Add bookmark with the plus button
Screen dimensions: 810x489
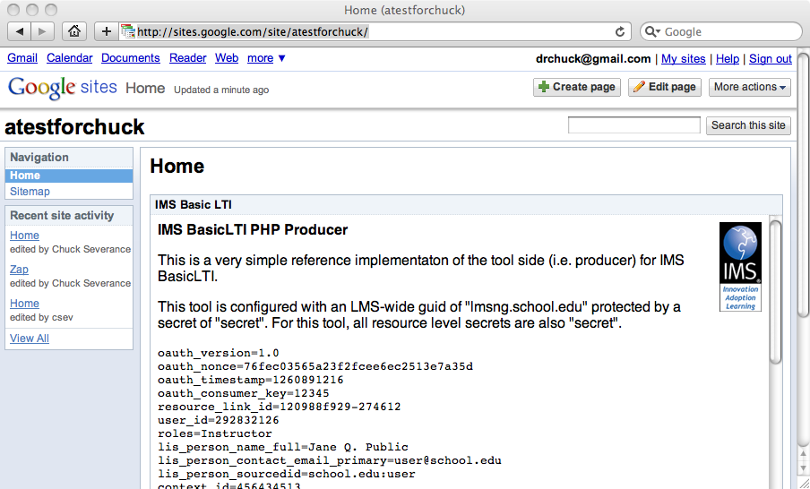(x=107, y=31)
